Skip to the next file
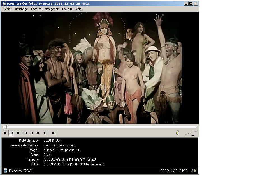Screen dimensions: 269x175 coord(45,133)
